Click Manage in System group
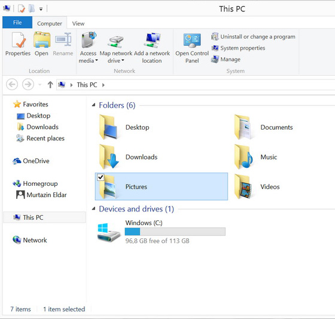Viewport: 335px width, 319px height. [226, 59]
